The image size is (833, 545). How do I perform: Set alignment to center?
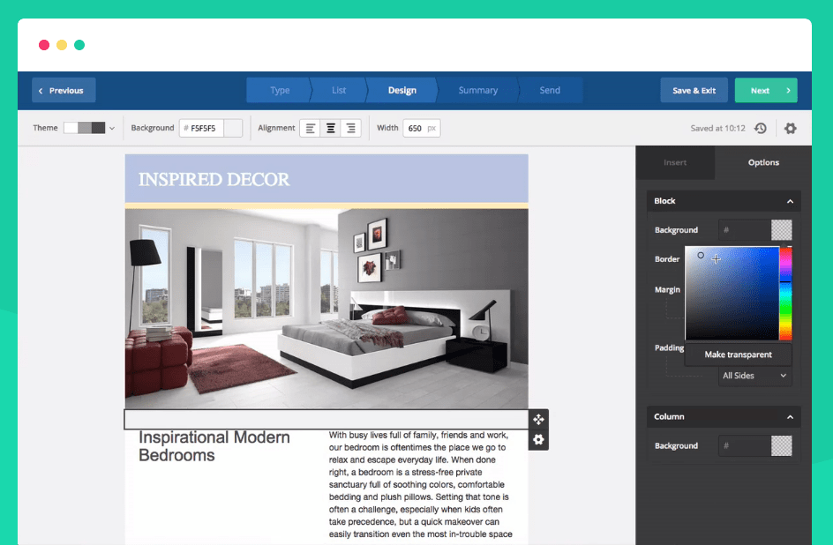(330, 128)
